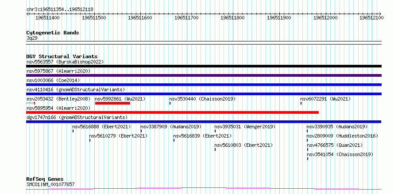
Task: Click the esv2053432 (Bentley2008) label
Action: [58, 99]
